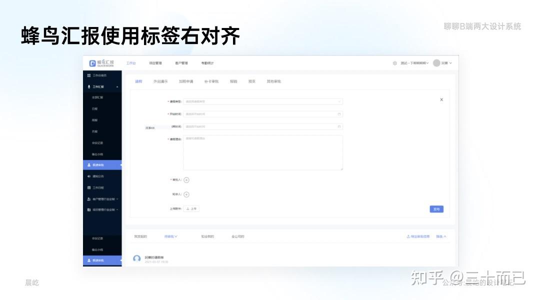Click the user avatar in the top bar

436,63
